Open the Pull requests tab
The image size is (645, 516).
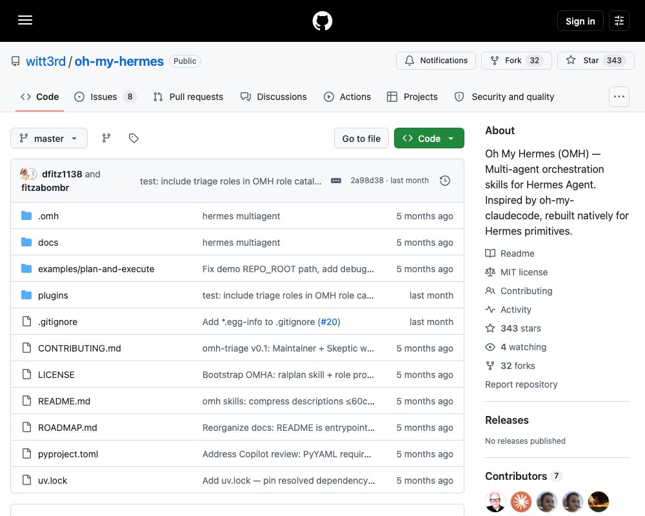tap(188, 97)
